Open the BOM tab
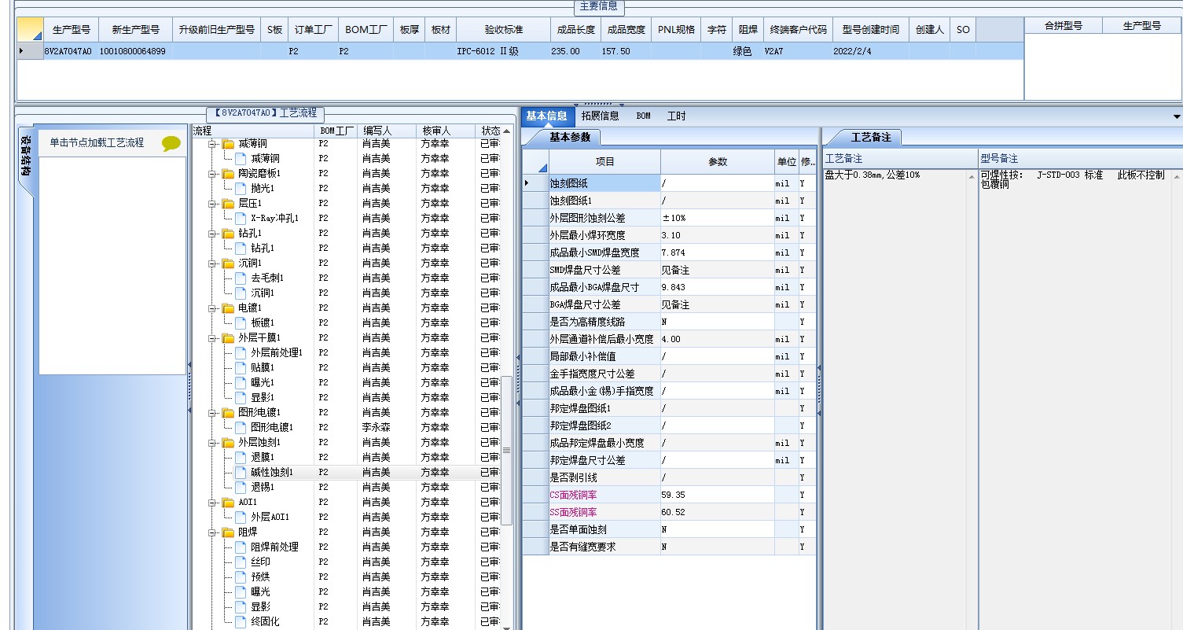This screenshot has width=1183, height=630. tap(643, 116)
